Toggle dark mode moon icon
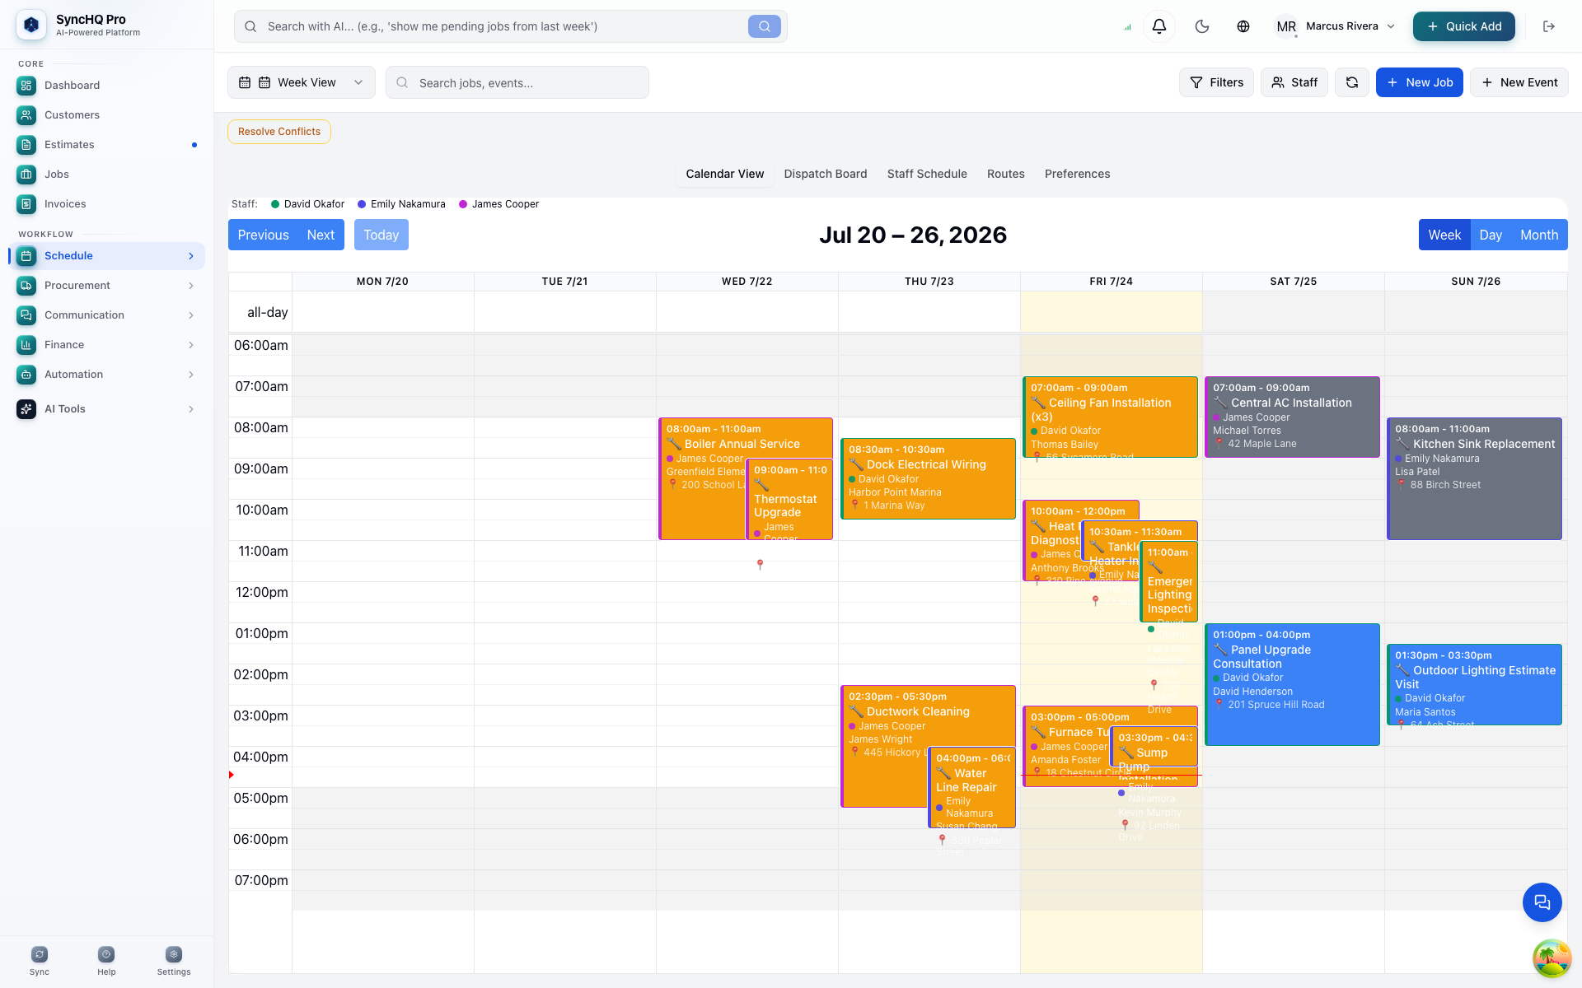The image size is (1582, 988). [1201, 26]
